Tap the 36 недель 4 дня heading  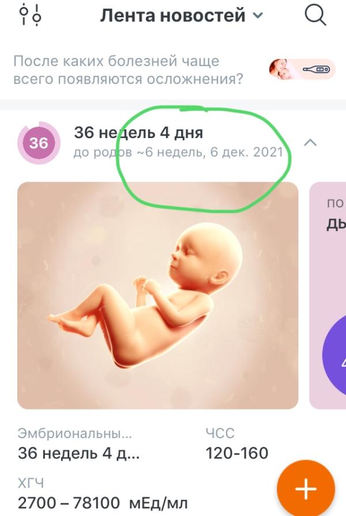(x=138, y=133)
